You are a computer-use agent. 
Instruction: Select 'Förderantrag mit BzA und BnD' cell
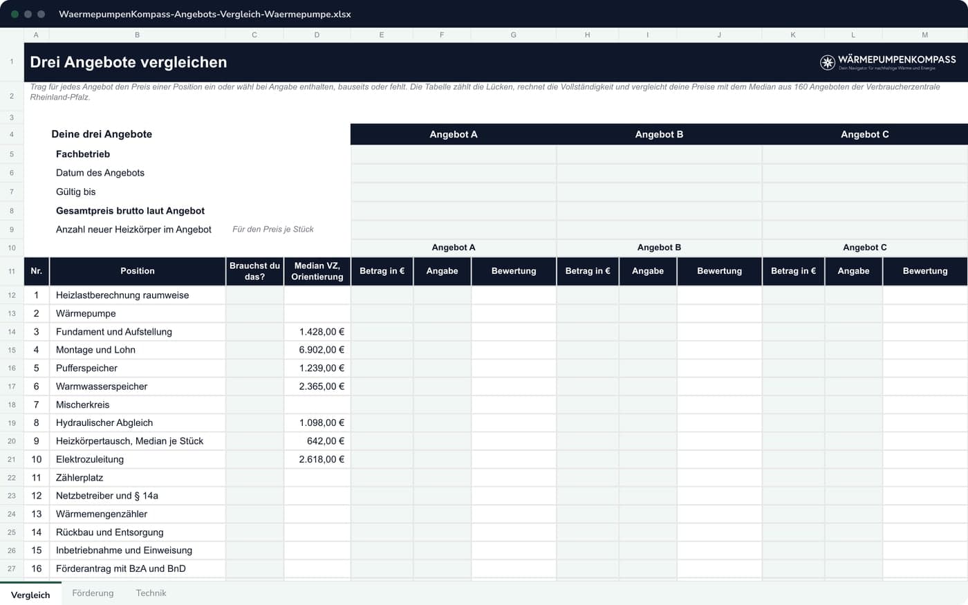(138, 568)
